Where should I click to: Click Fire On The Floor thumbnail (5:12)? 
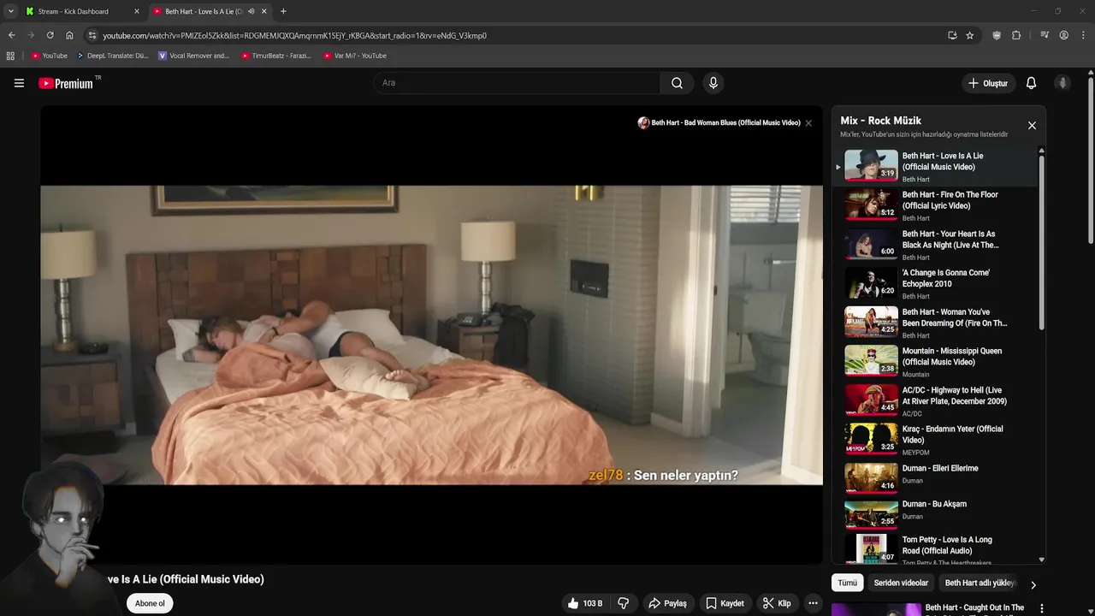tap(871, 204)
